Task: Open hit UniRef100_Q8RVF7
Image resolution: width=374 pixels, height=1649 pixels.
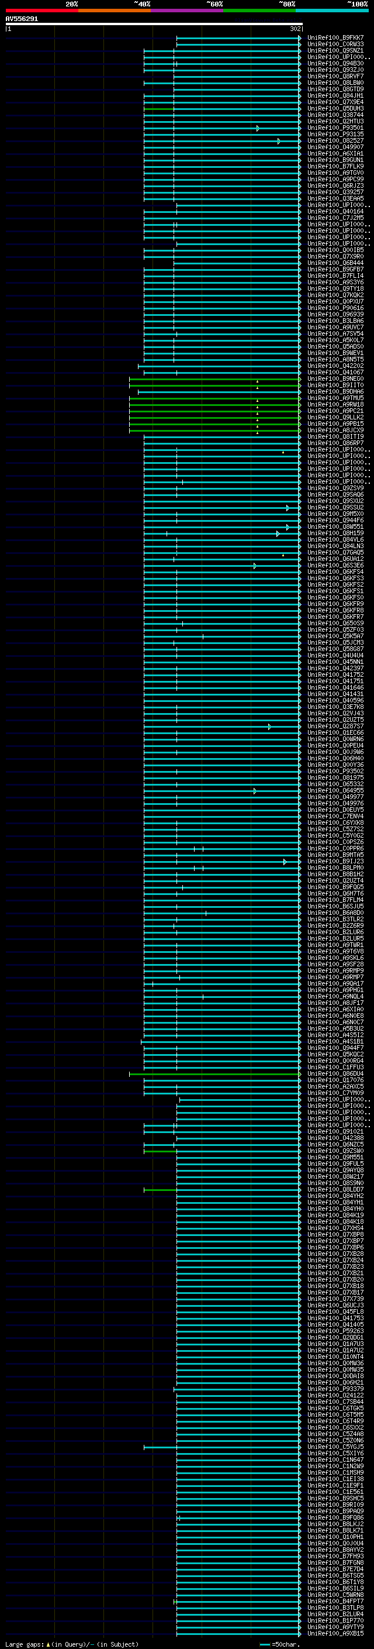Action: [x=335, y=76]
